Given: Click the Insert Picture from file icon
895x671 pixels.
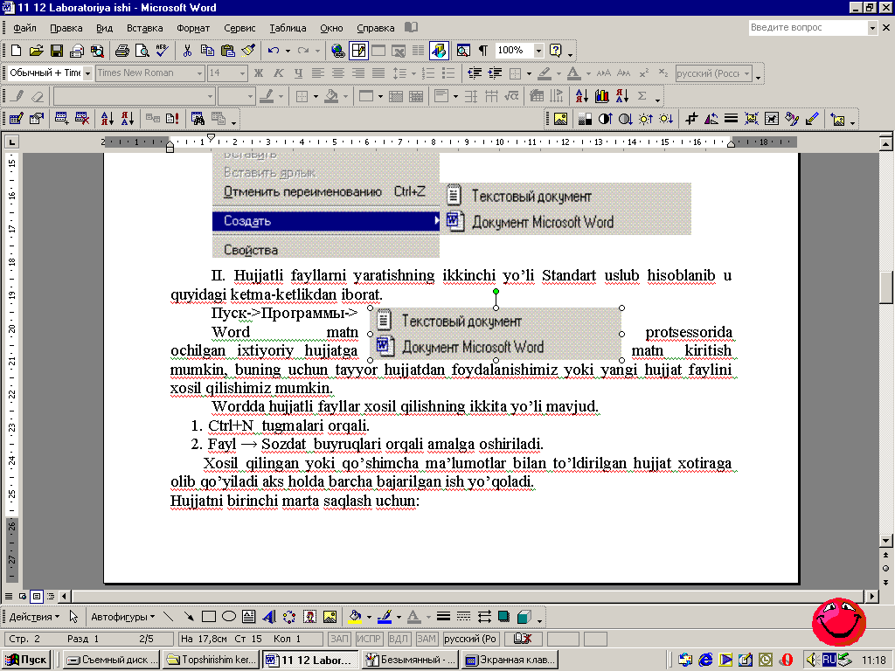Looking at the screenshot, I should tap(560, 118).
